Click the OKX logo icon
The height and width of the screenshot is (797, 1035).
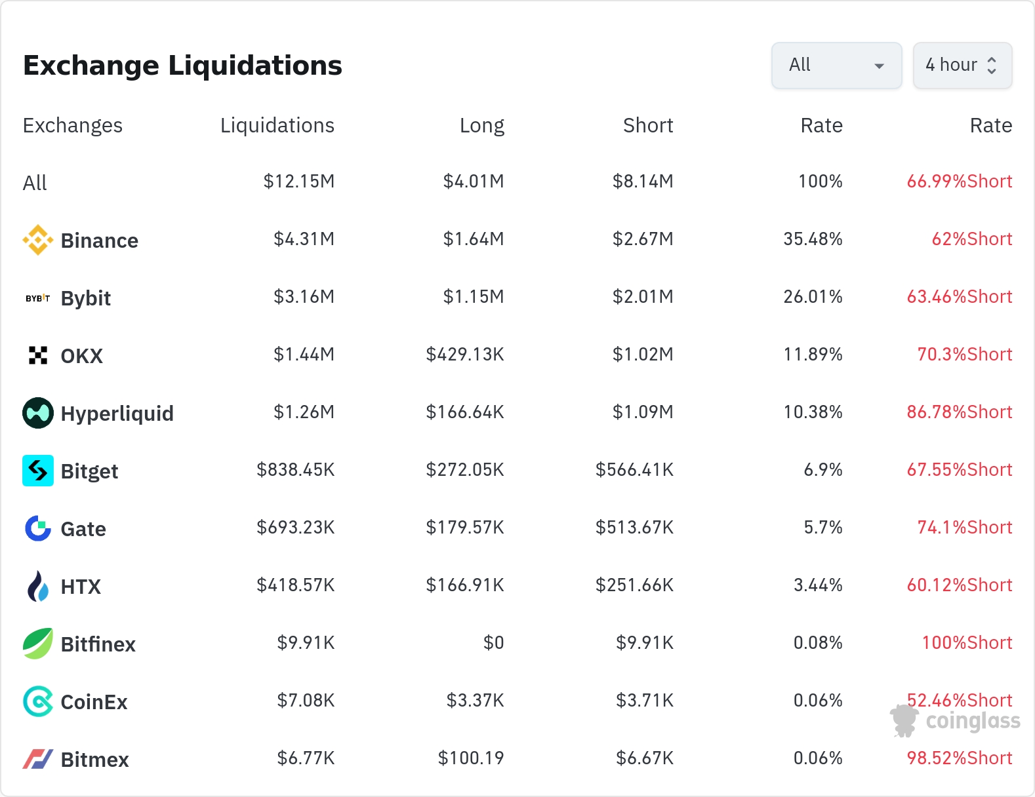pos(38,355)
